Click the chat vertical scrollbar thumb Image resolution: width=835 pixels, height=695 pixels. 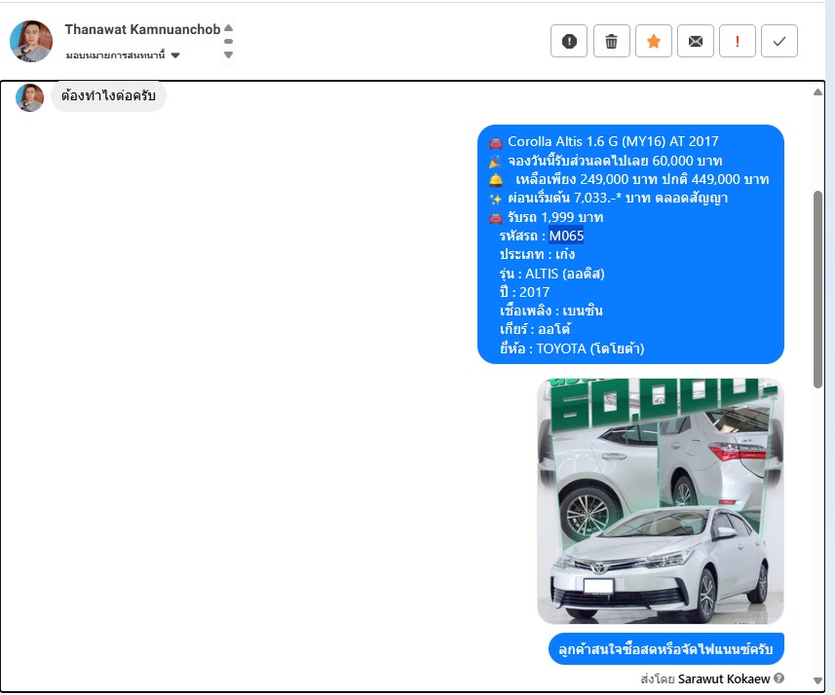click(x=818, y=289)
